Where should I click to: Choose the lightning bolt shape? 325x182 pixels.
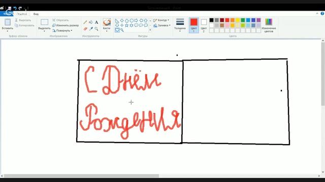[122, 30]
